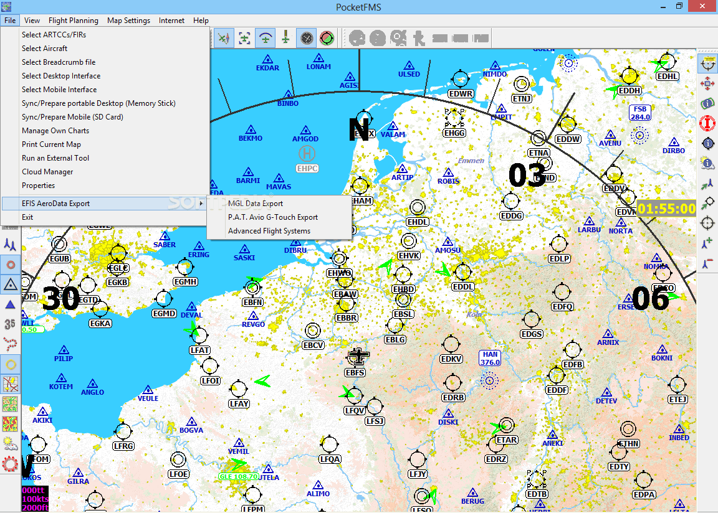Click the weather information cloud icon
718x513 pixels.
tap(707, 163)
